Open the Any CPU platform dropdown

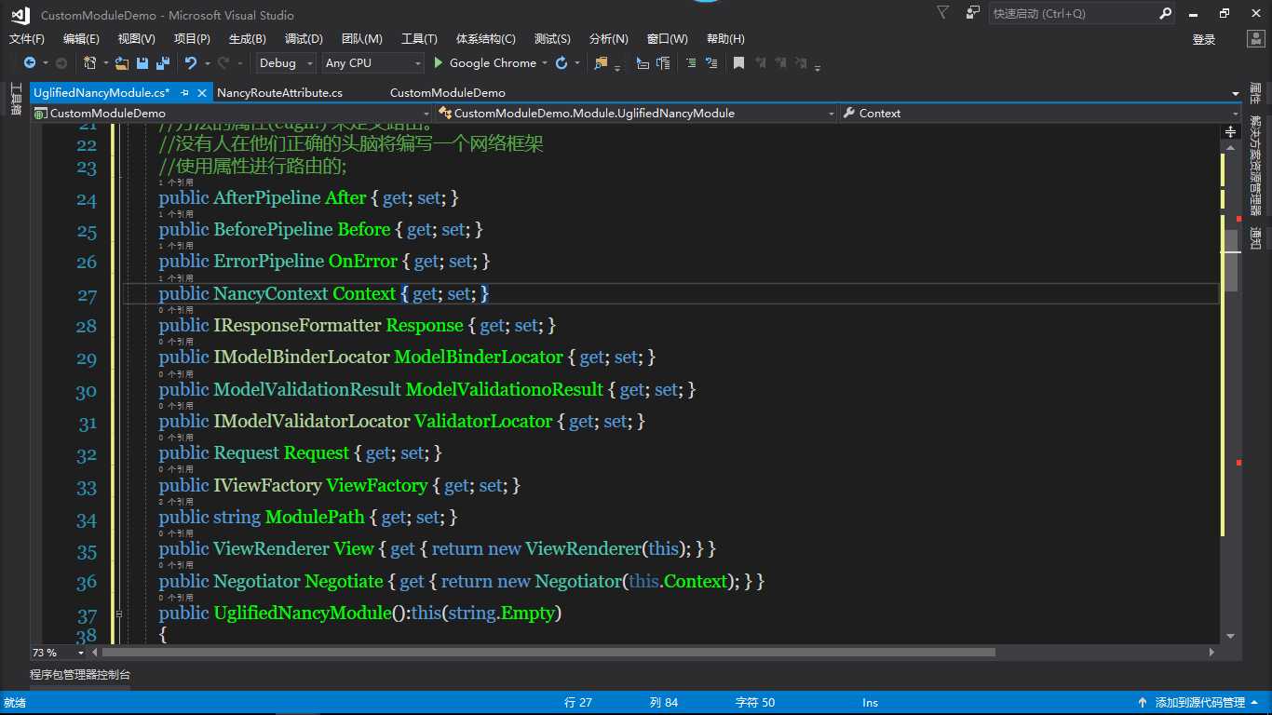pyautogui.click(x=372, y=63)
